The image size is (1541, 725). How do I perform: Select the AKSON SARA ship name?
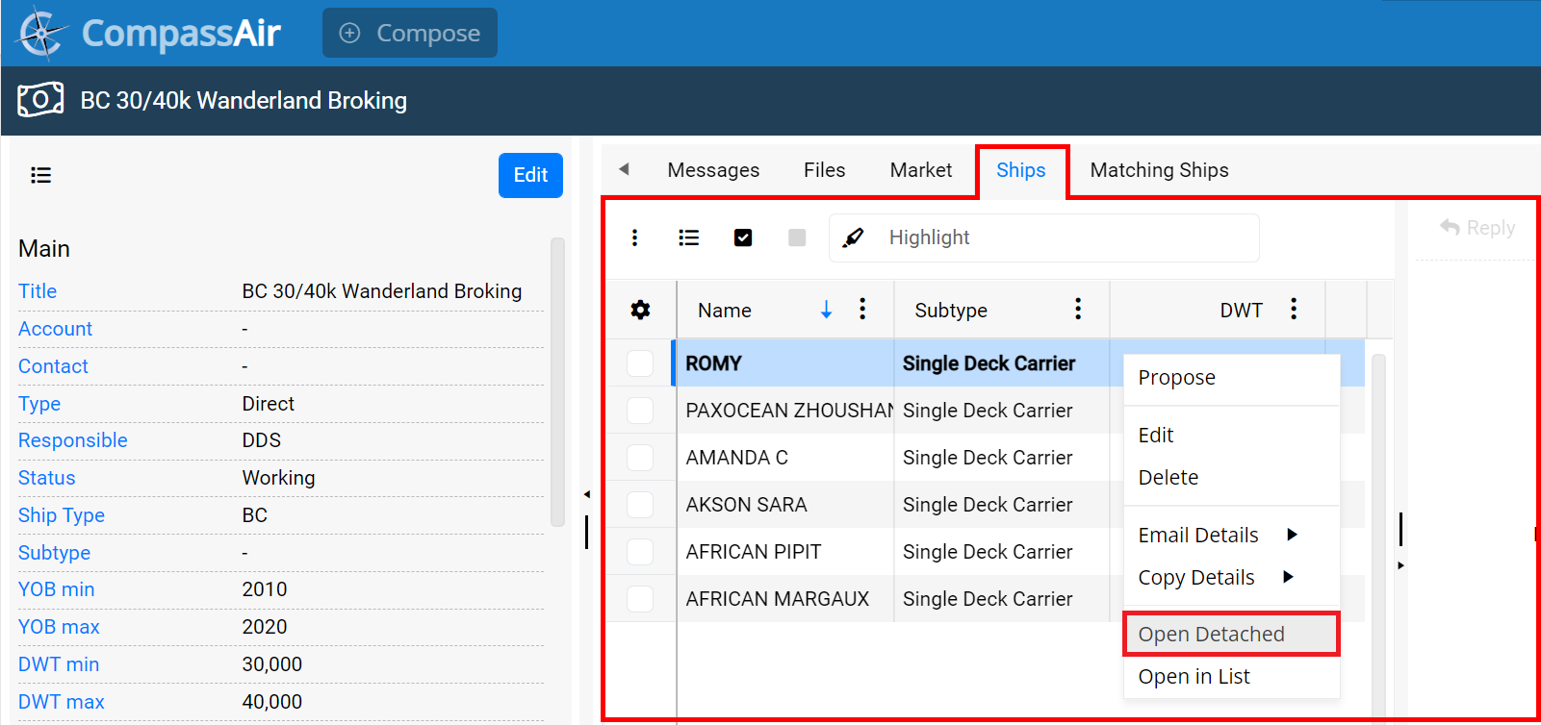(746, 505)
